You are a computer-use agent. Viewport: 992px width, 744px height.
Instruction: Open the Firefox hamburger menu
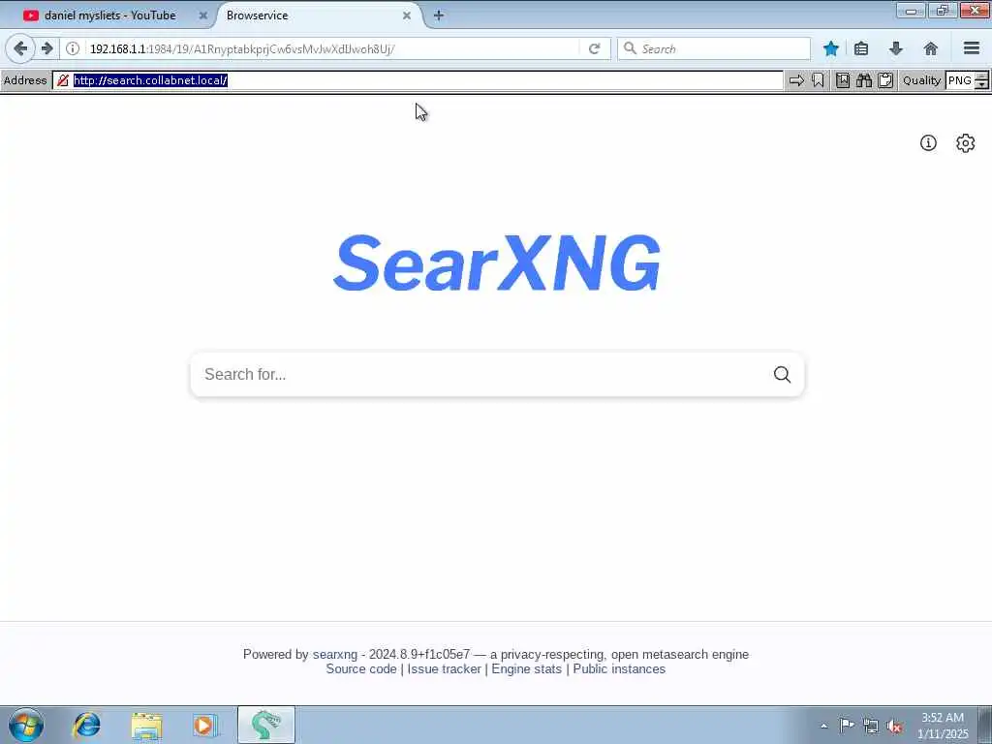pyautogui.click(x=972, y=48)
